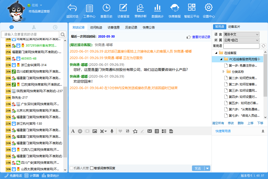This screenshot has width=268, height=179.
Task: Click the 清空所有 link
Action: (x=218, y=123)
